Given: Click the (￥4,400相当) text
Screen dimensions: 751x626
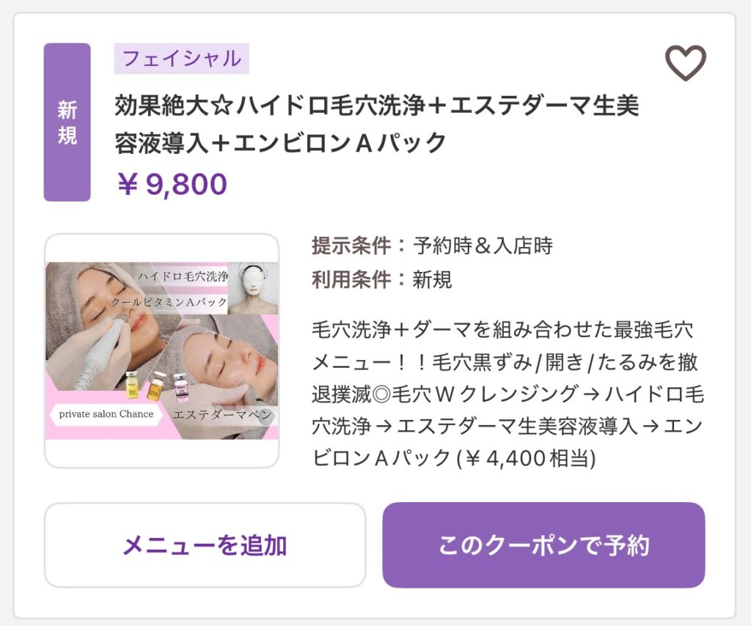Looking at the screenshot, I should point(527,458).
